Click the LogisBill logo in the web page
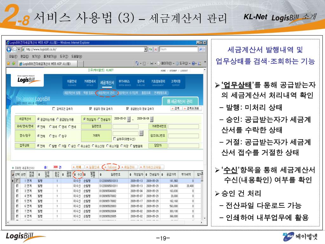This screenshot has height=244, width=325. tap(29, 80)
